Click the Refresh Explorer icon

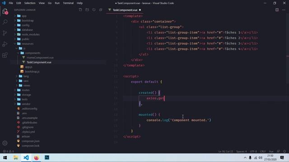point(94,10)
